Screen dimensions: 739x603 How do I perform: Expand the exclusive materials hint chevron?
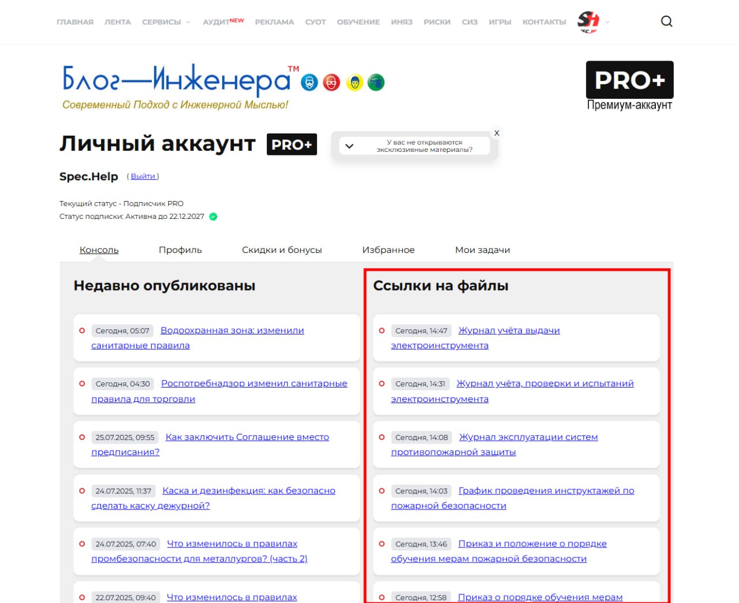pyautogui.click(x=349, y=146)
